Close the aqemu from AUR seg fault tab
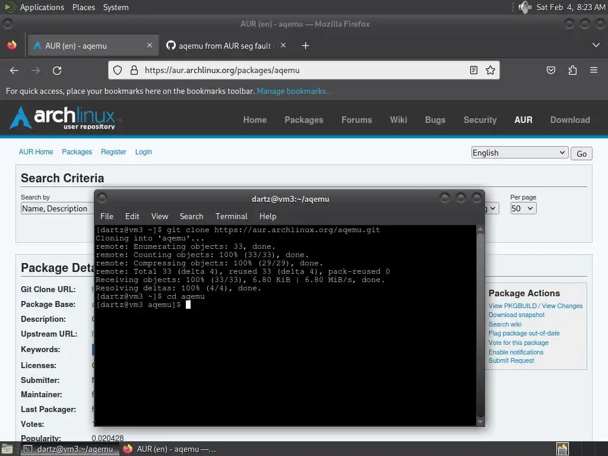Viewport: 608px width, 456px height. 283,45
